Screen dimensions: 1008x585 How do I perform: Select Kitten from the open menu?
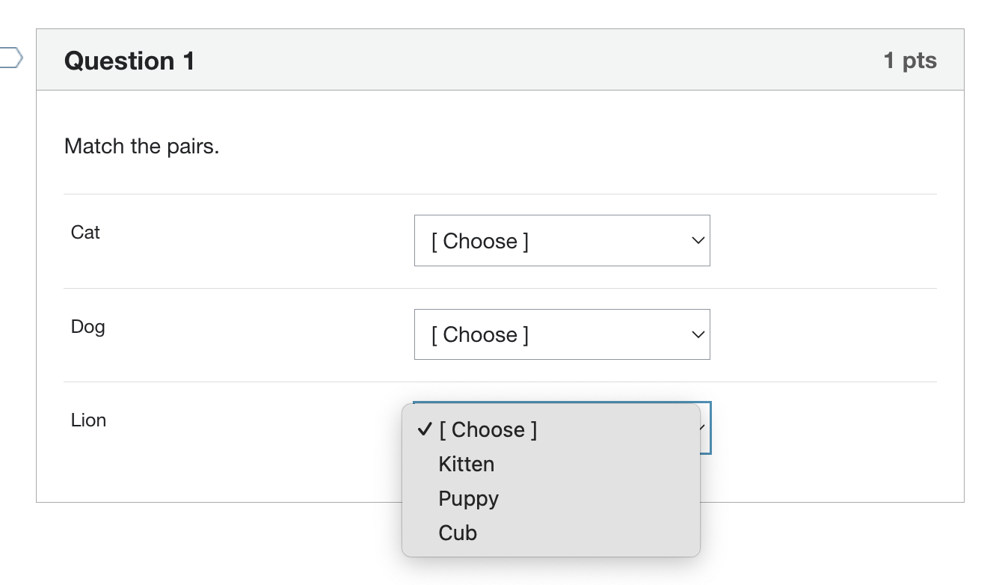point(467,464)
